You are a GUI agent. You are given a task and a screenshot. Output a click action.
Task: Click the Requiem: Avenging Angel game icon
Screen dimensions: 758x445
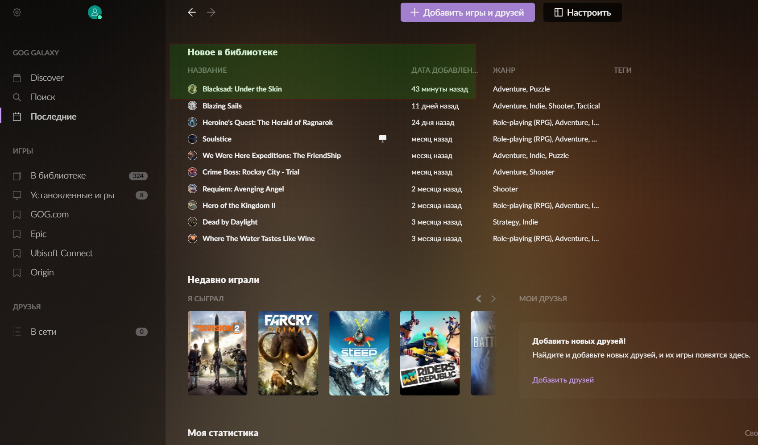(x=192, y=189)
